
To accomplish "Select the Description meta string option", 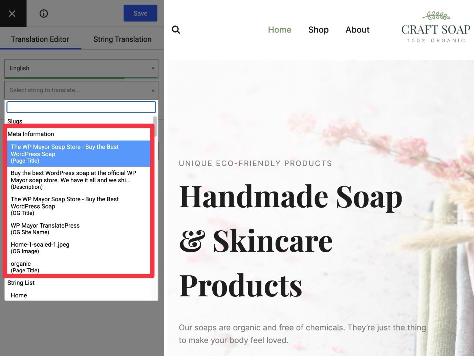I will (x=79, y=180).
